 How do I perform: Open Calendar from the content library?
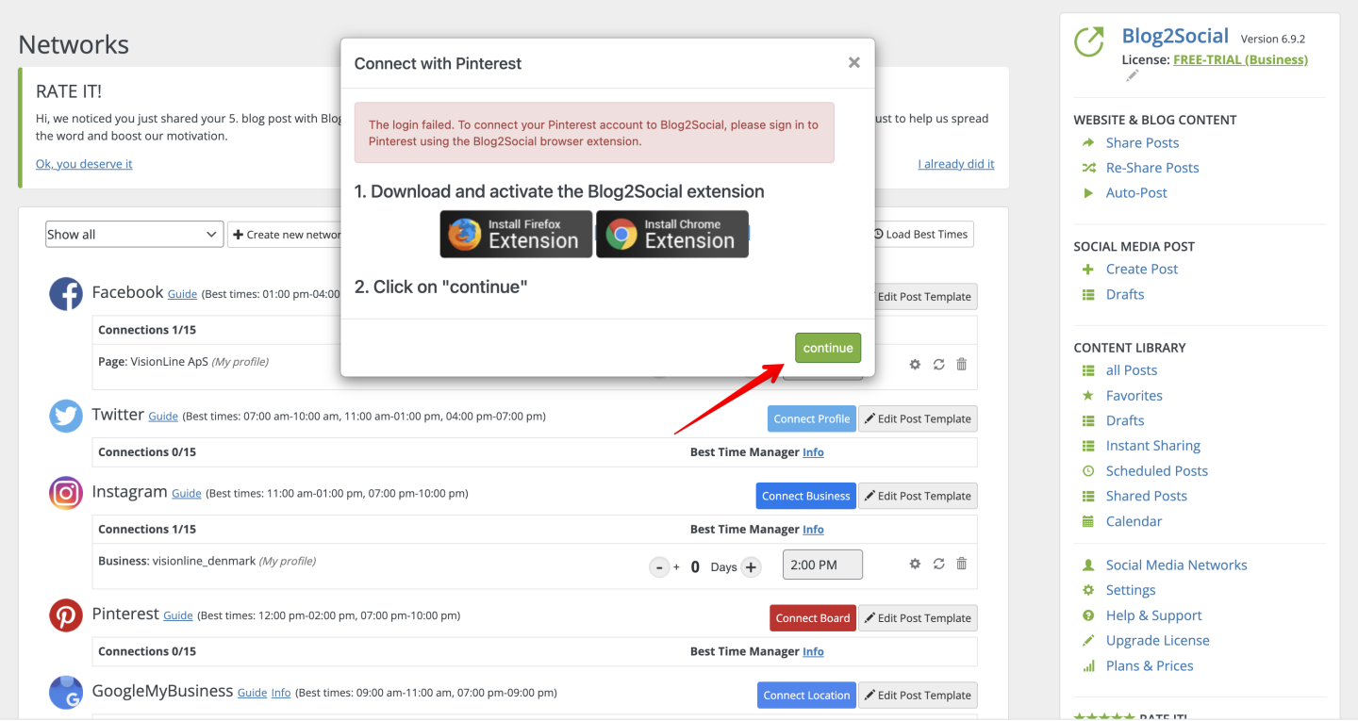click(1134, 521)
